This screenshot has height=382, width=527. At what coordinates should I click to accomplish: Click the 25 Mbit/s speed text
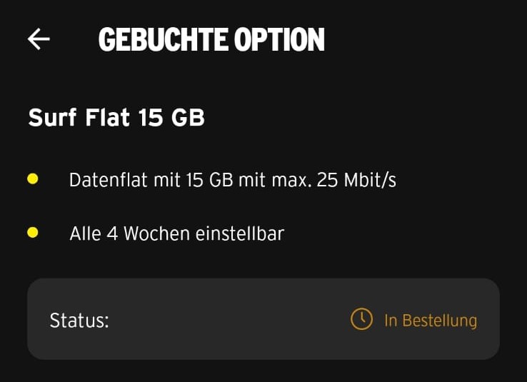[x=356, y=180]
